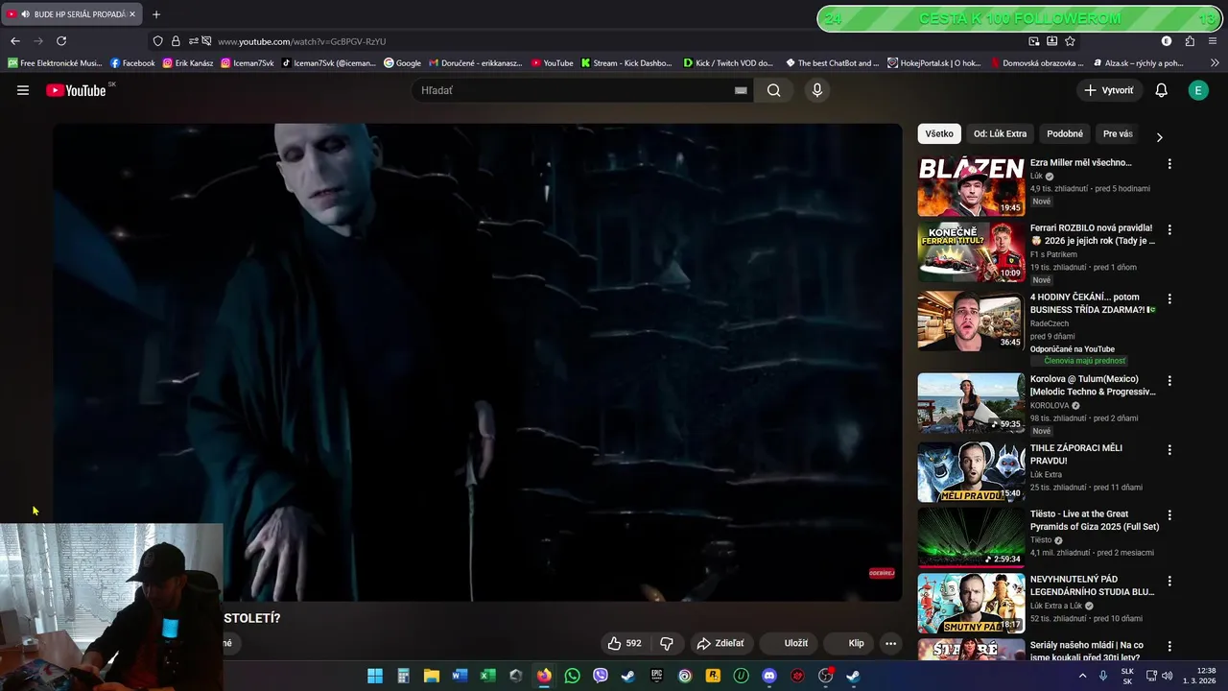Open 'Seriály našeho mládí' video title
Screen dimensions: 1228x691
pos(1087,652)
